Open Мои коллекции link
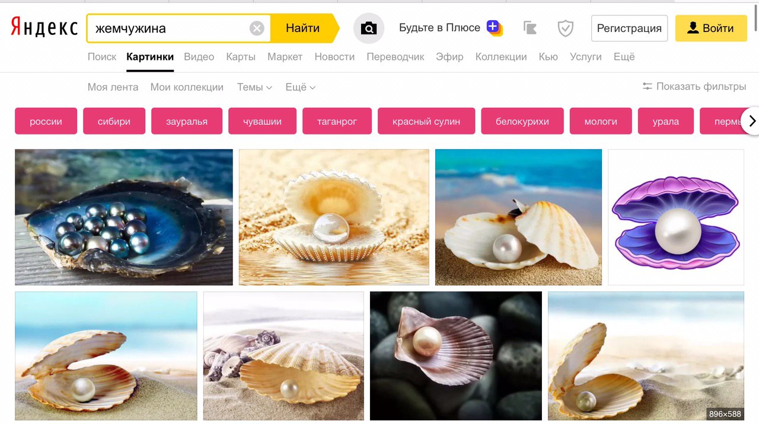Image resolution: width=759 pixels, height=424 pixels. click(x=187, y=87)
